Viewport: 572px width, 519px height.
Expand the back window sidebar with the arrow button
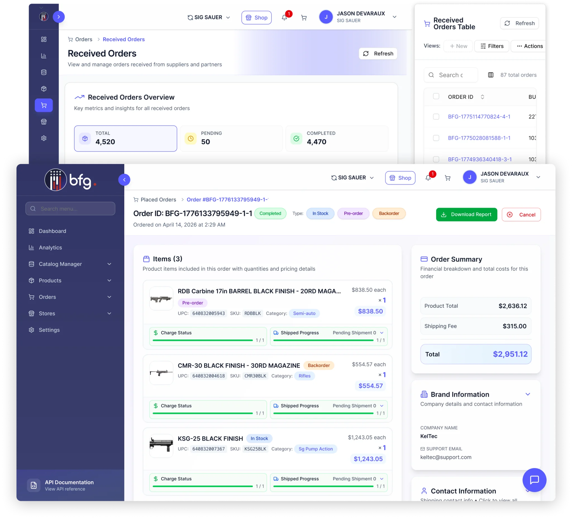click(59, 17)
